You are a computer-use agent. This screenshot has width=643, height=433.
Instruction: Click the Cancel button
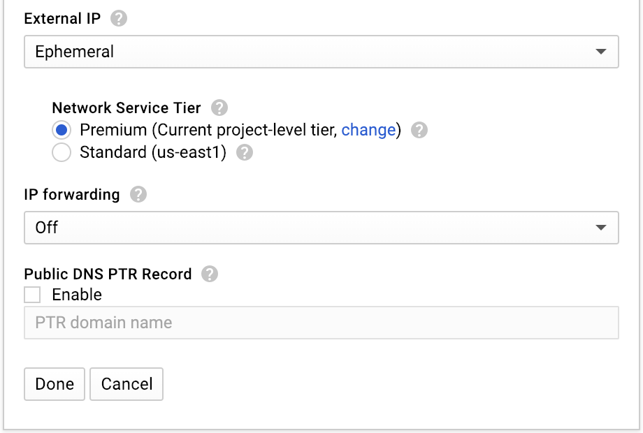coord(127,384)
